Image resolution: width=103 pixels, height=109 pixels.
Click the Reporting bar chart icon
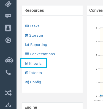27,45
